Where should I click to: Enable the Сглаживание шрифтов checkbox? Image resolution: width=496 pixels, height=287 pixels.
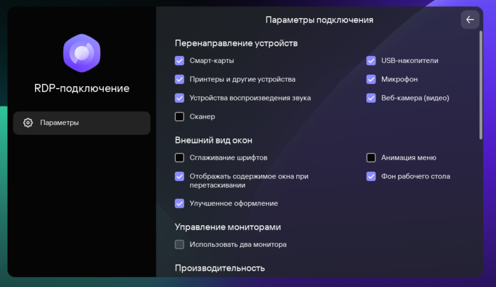click(179, 157)
